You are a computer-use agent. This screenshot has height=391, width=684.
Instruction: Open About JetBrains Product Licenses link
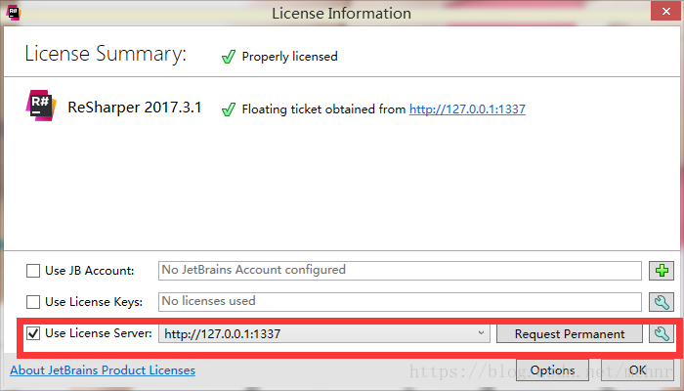pyautogui.click(x=103, y=370)
